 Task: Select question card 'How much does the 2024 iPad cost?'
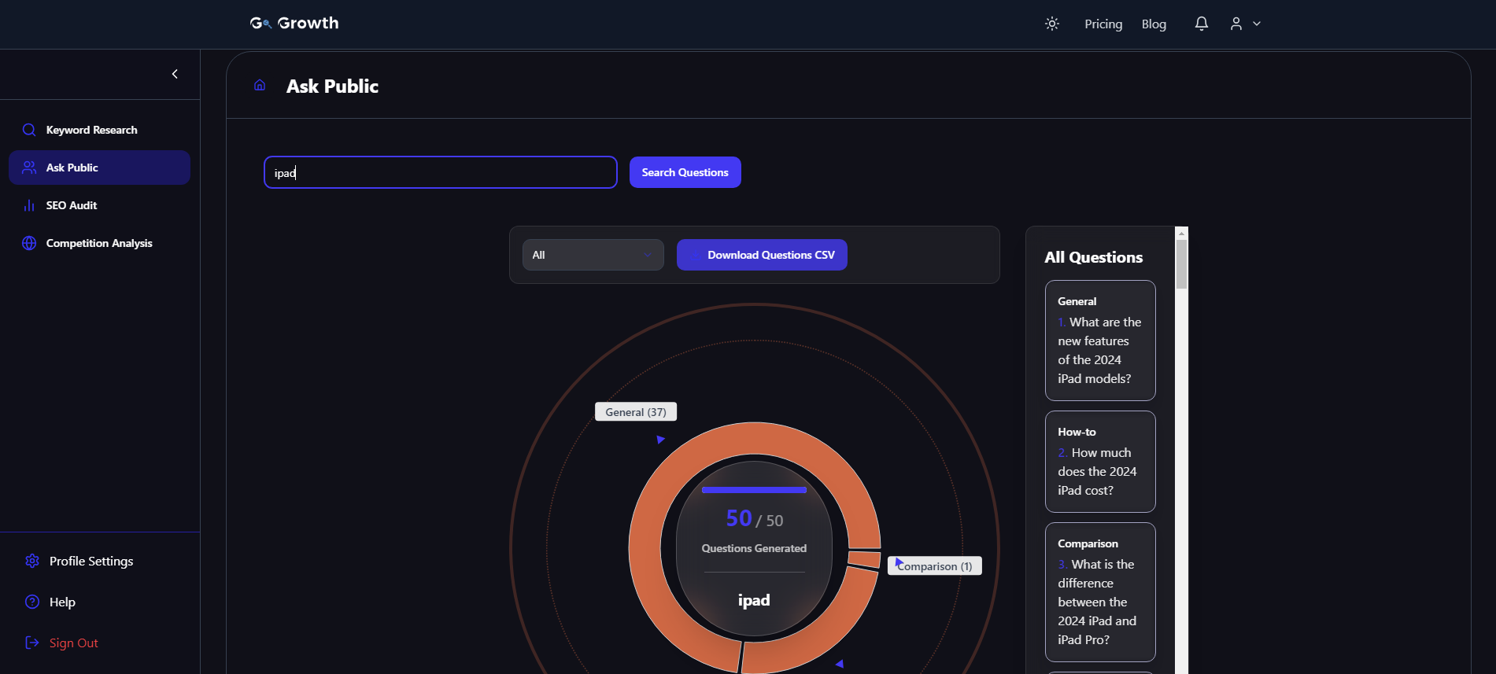tap(1100, 462)
